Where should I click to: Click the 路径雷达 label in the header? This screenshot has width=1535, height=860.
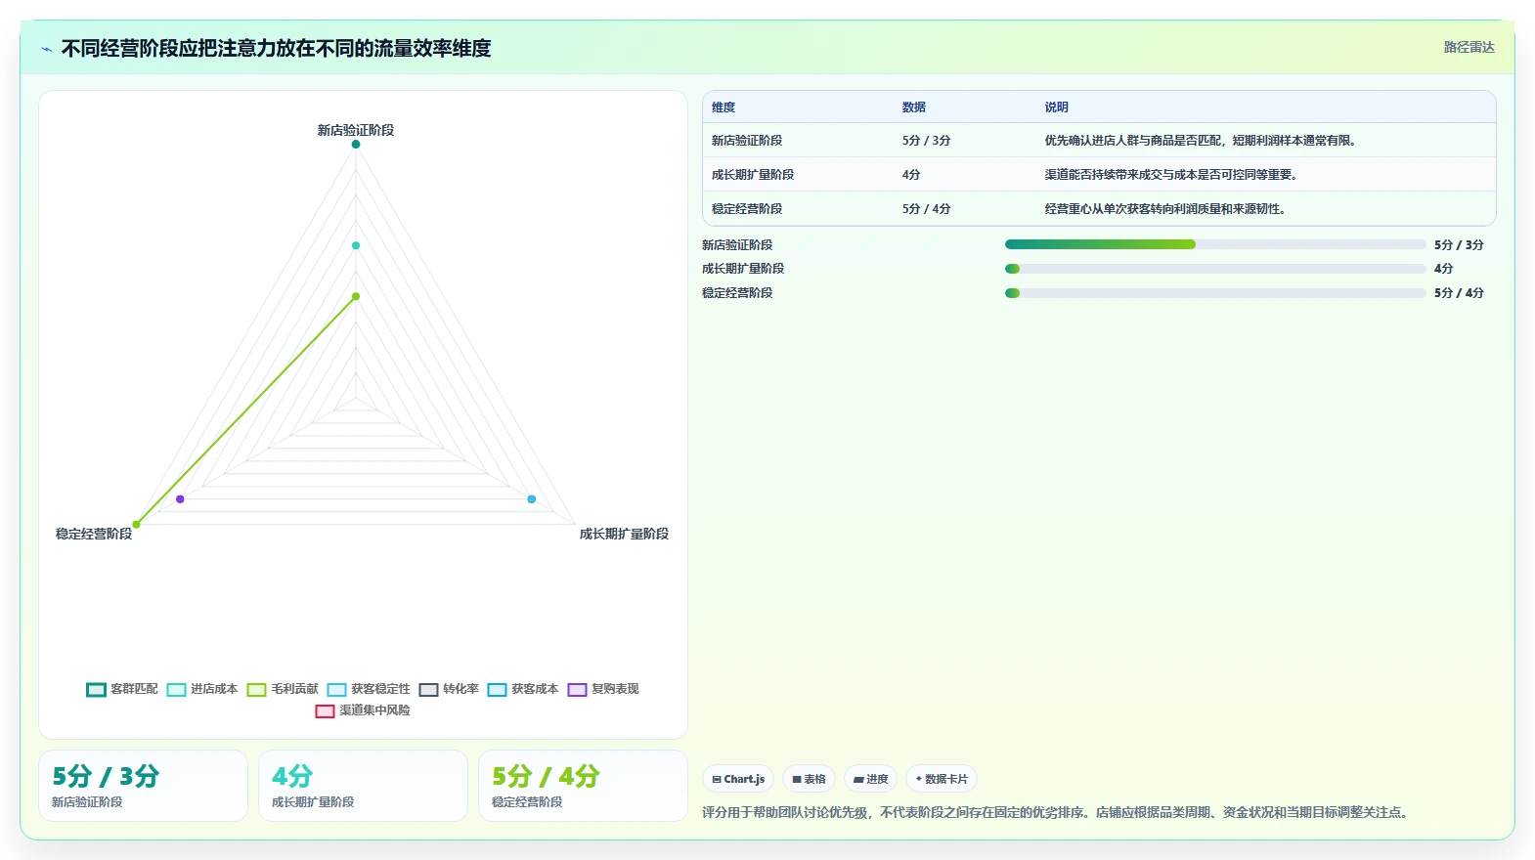pos(1469,47)
